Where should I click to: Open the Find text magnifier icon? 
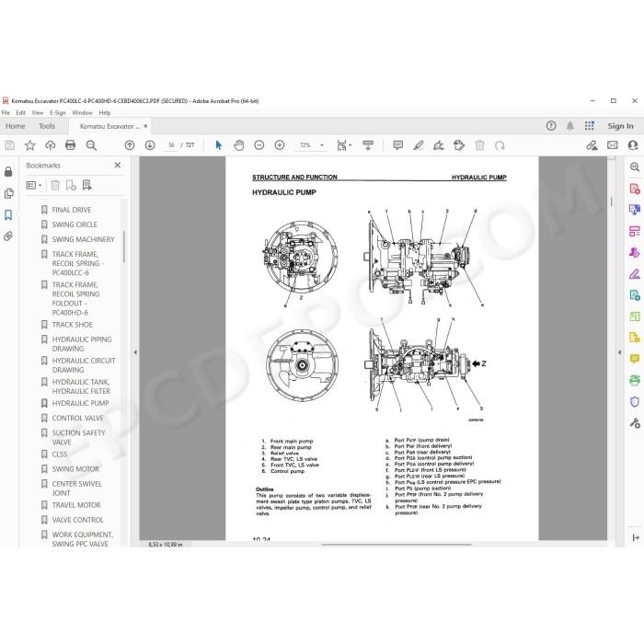click(x=91, y=145)
